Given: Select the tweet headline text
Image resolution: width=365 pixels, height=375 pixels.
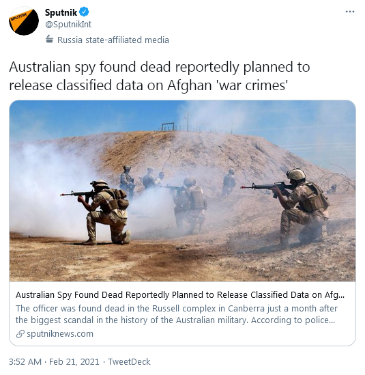Looking at the screenshot, I should (x=160, y=76).
